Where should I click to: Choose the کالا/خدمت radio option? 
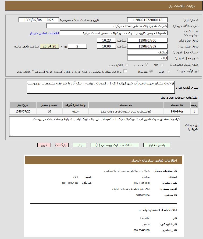(127, 65)
